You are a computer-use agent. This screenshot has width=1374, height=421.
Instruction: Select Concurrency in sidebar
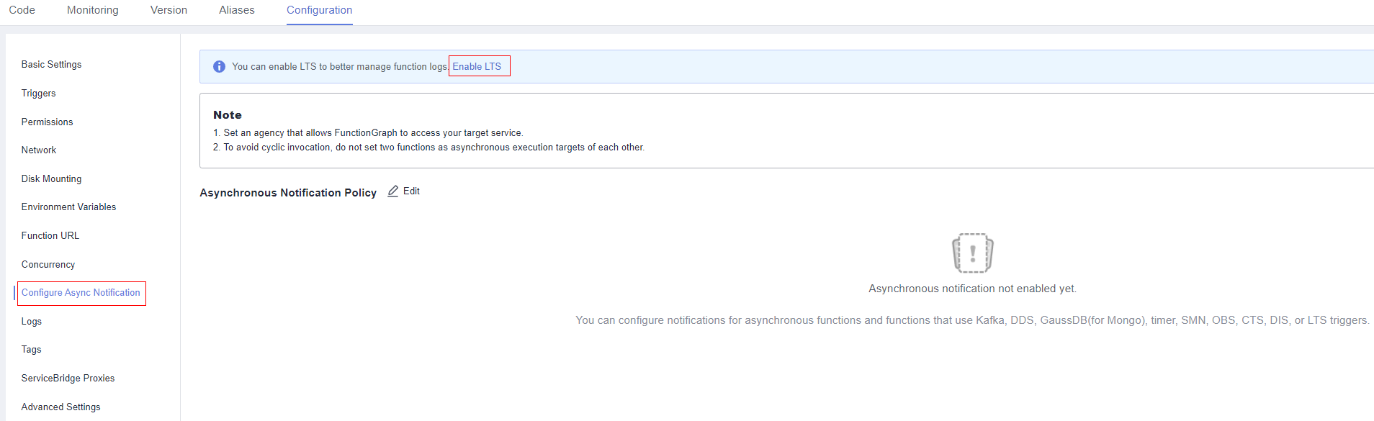point(48,265)
